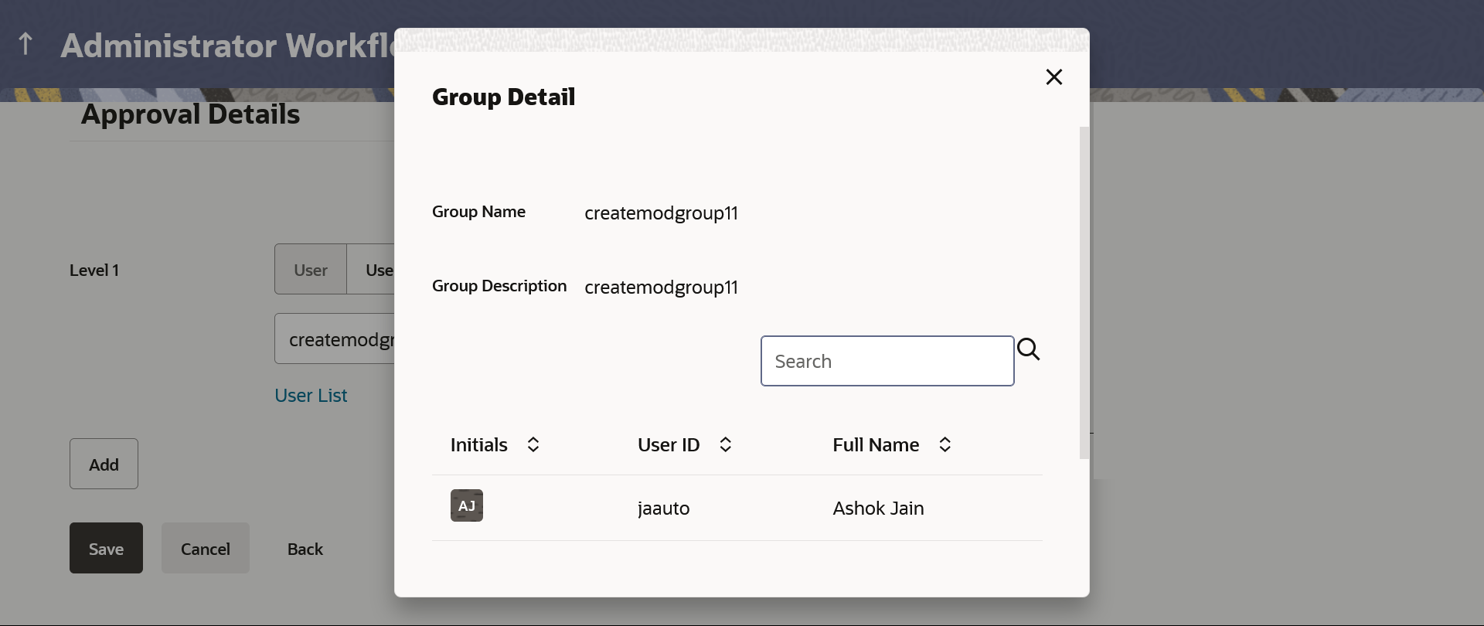Click the up arrow beside Administrator Workflow
1484x626 pixels.
26,44
